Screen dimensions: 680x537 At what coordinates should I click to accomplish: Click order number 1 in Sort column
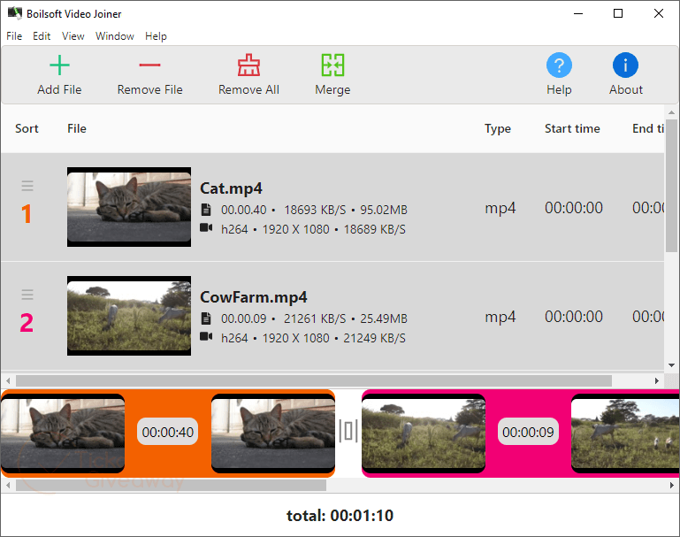coord(27,214)
